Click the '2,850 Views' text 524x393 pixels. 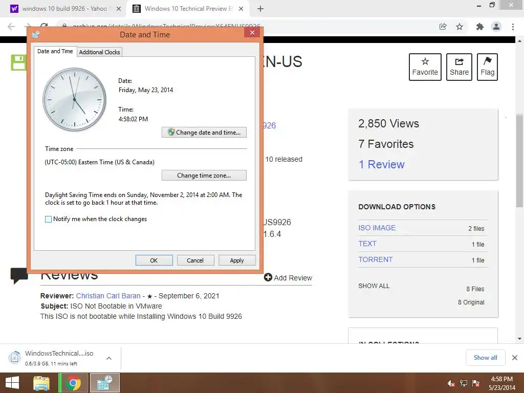(389, 124)
